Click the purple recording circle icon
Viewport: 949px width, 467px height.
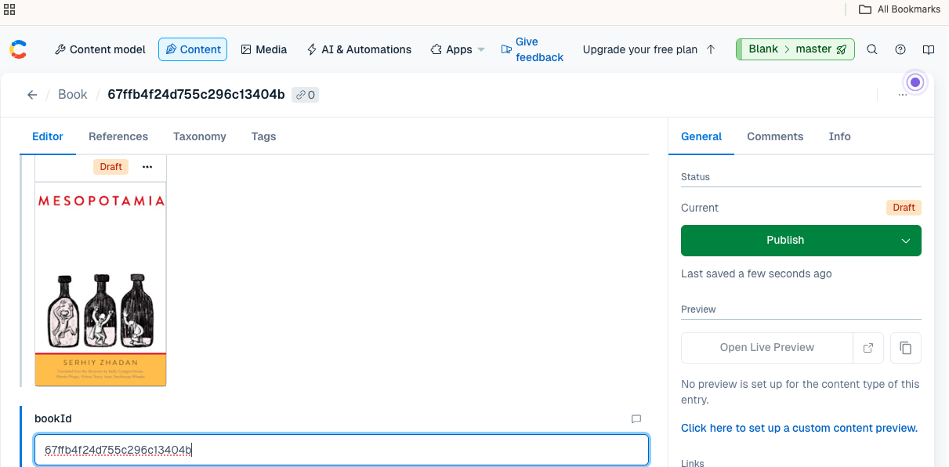915,82
